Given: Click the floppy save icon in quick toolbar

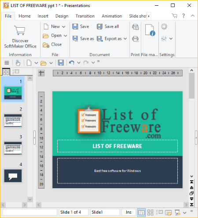Looking at the screenshot, I should coord(61,63).
